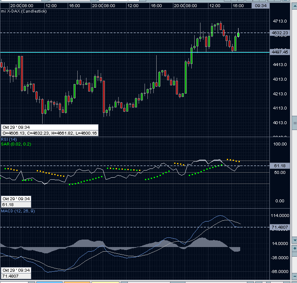This screenshot has height=283, width=297.
Task: Click the MACD value label 71.4807 on axis
Action: coord(279,227)
